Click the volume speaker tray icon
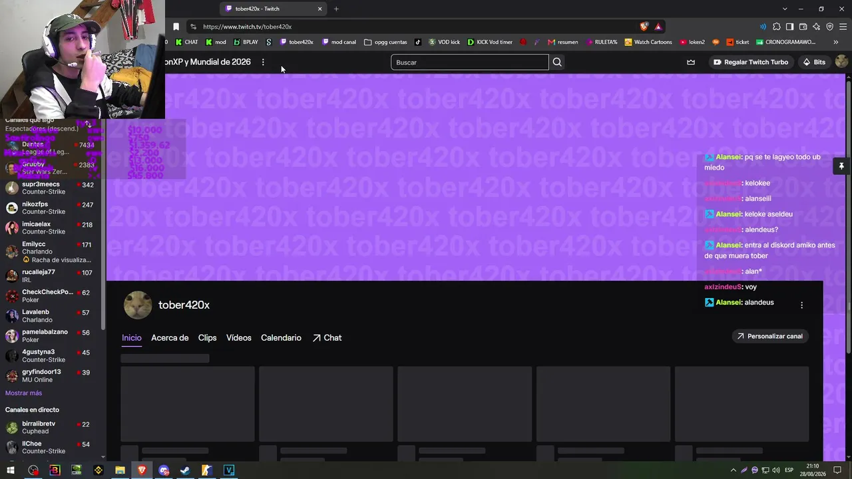This screenshot has height=479, width=852. (x=776, y=470)
